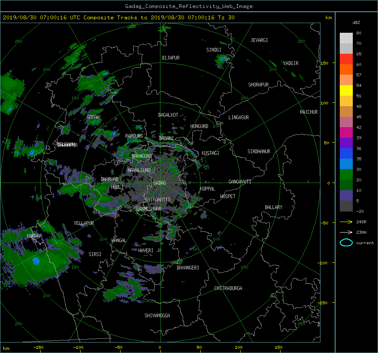This screenshot has width=378, height=353.
Task: Click the UTC Composite Tracks timestamp text
Action: pos(118,18)
